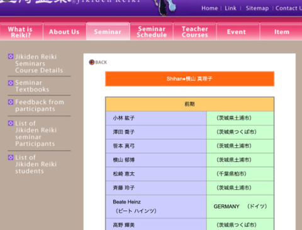The height and width of the screenshot is (230, 302).
Task: Open the Link page in header
Action: point(230,8)
